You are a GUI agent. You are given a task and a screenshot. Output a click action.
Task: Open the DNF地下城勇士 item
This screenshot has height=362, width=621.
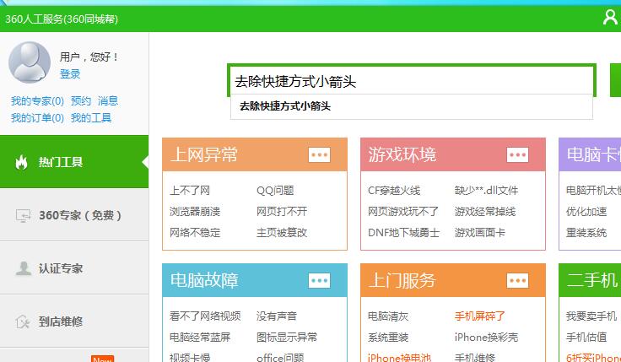(403, 233)
